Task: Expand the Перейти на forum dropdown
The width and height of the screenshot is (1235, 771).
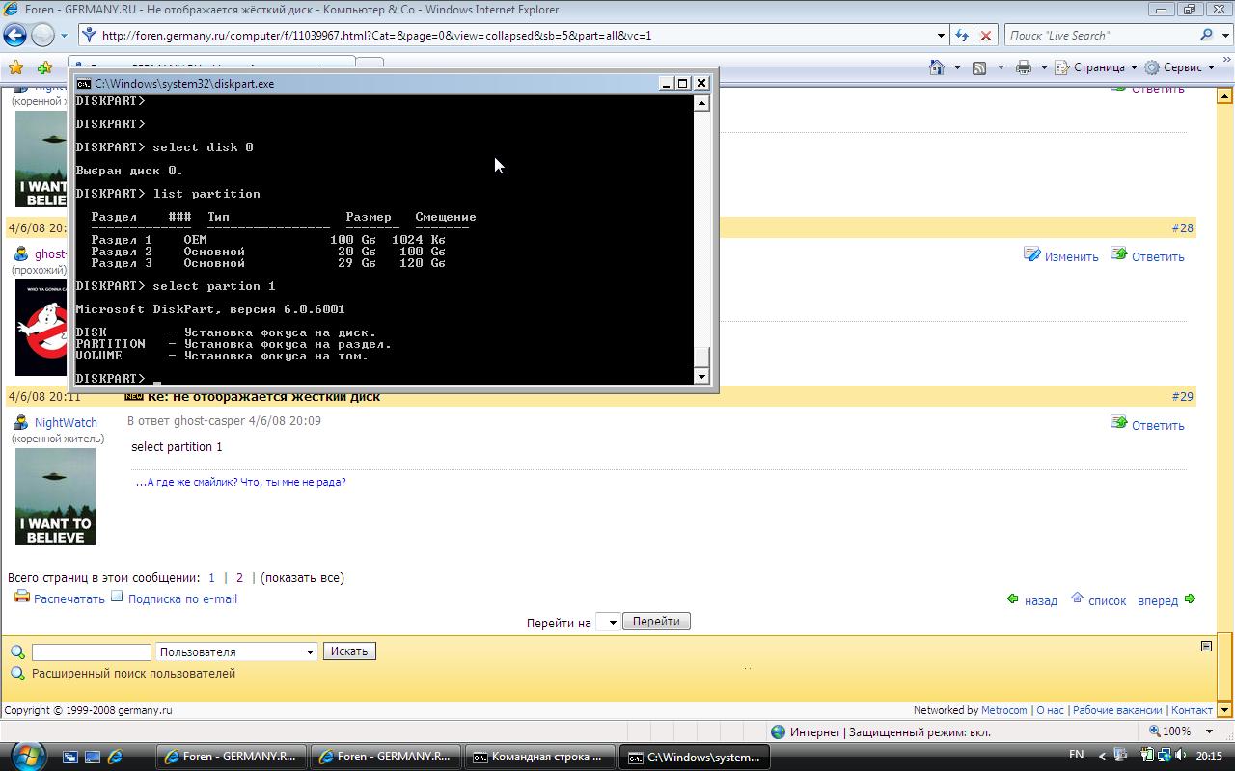Action: tap(608, 623)
